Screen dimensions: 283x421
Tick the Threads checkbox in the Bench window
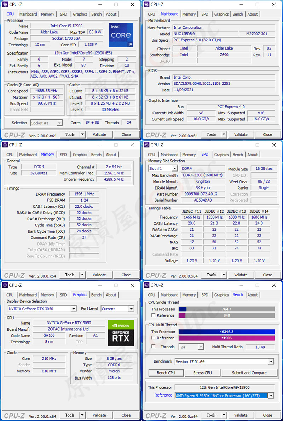click(x=154, y=347)
